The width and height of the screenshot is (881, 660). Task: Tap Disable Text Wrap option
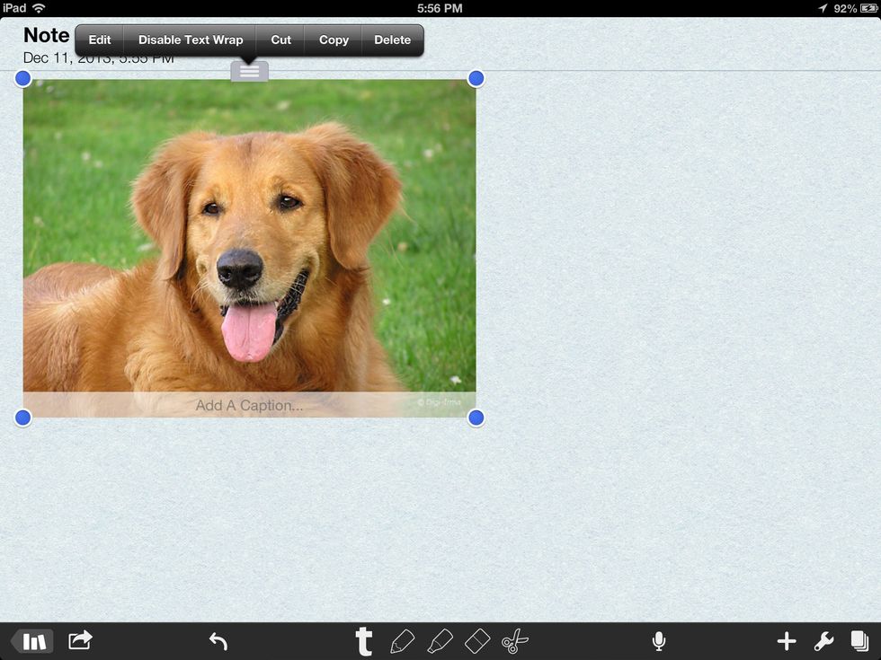tap(191, 40)
